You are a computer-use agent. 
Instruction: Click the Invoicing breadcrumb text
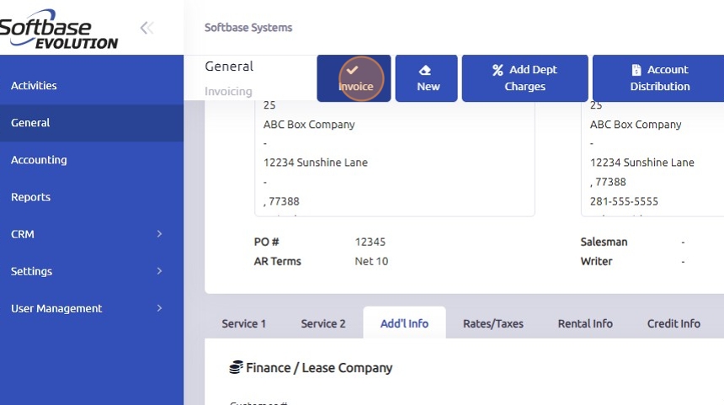click(228, 92)
